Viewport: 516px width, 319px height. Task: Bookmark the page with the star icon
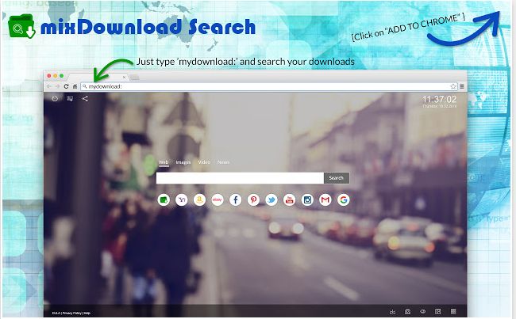[x=453, y=86]
